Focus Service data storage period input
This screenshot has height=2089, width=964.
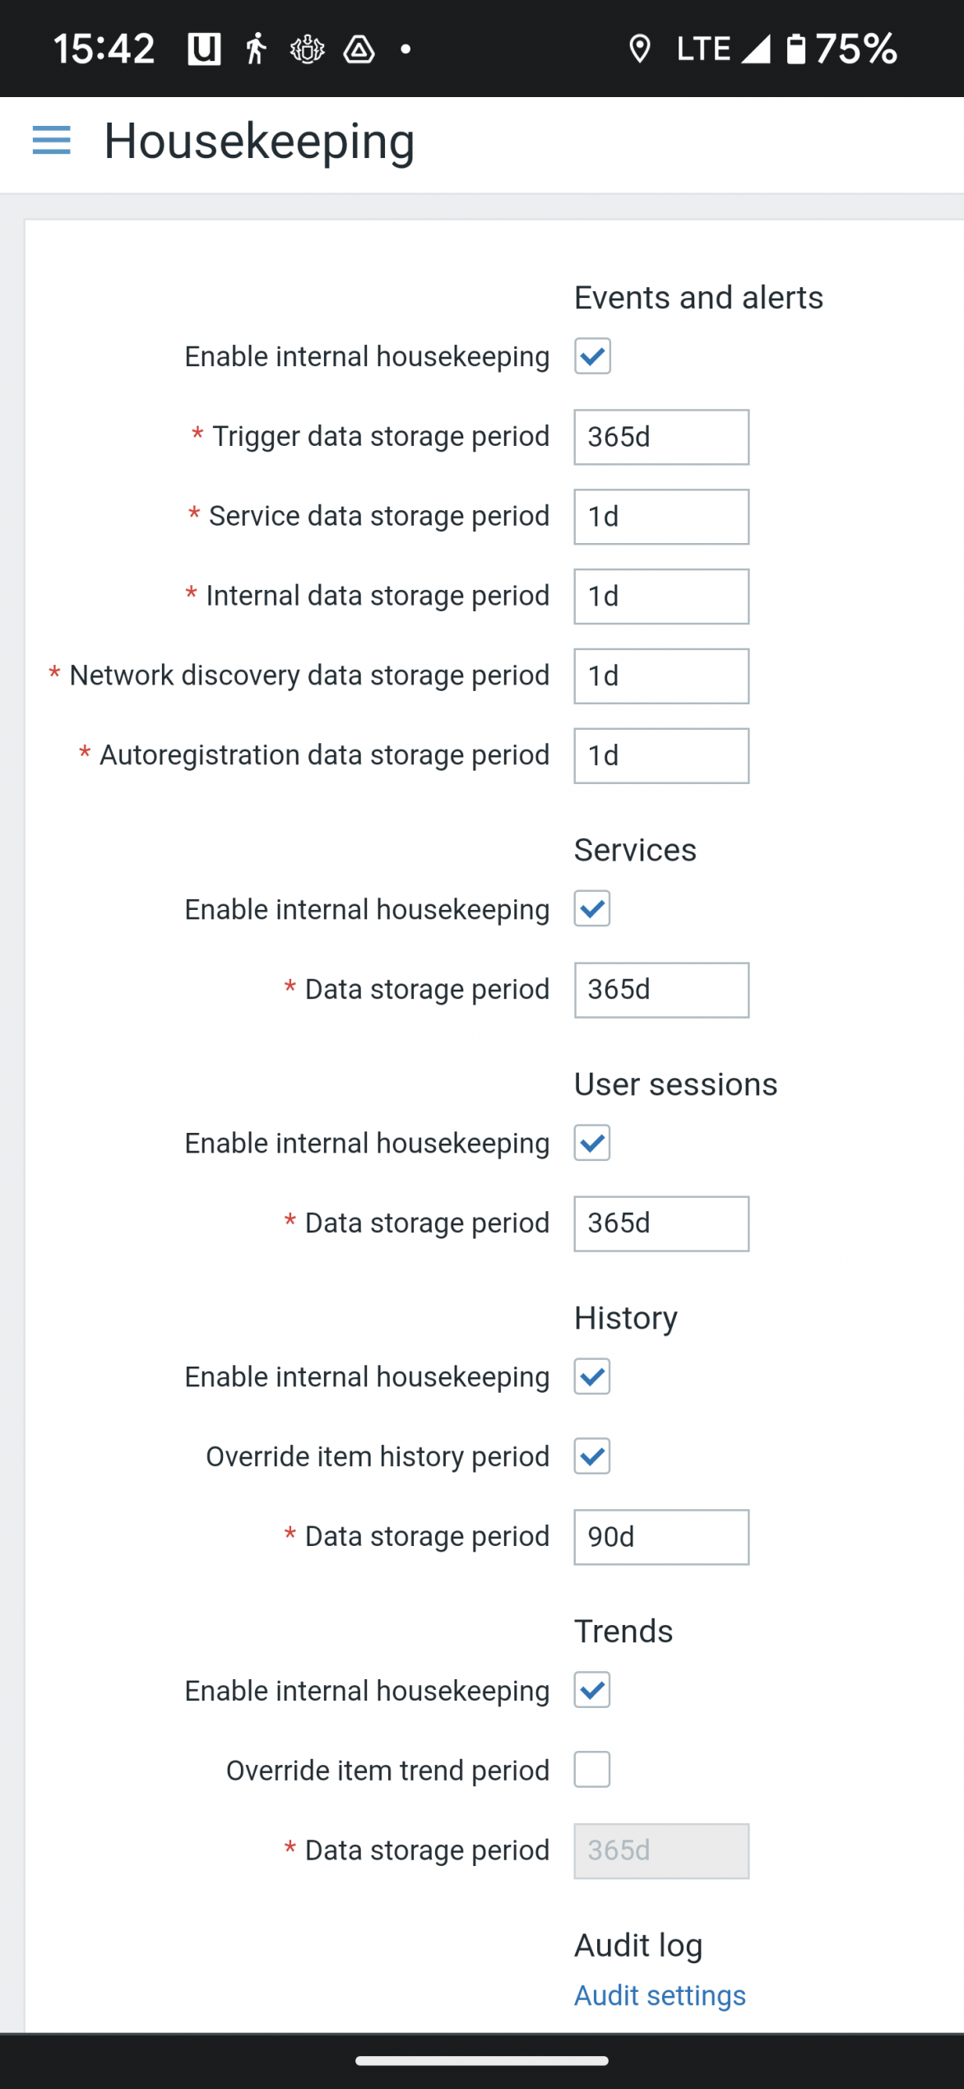click(661, 517)
